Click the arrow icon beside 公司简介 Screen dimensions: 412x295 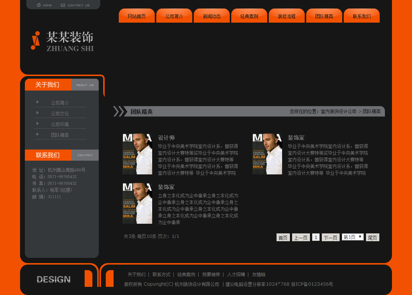coord(38,102)
